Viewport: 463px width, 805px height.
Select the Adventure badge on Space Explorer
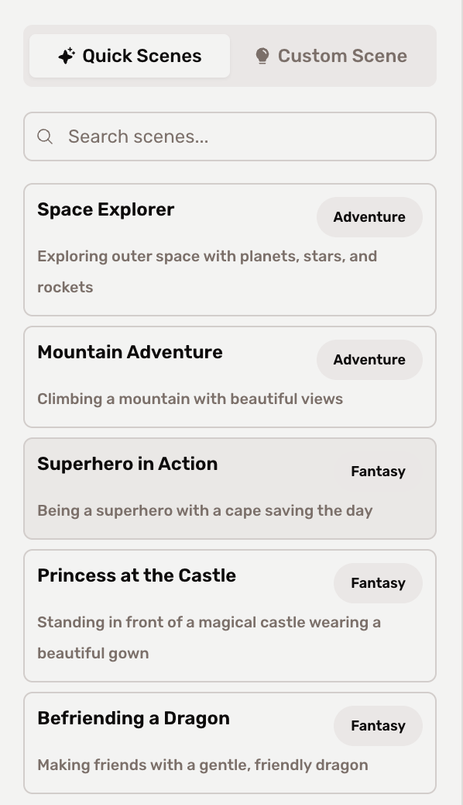[369, 217]
